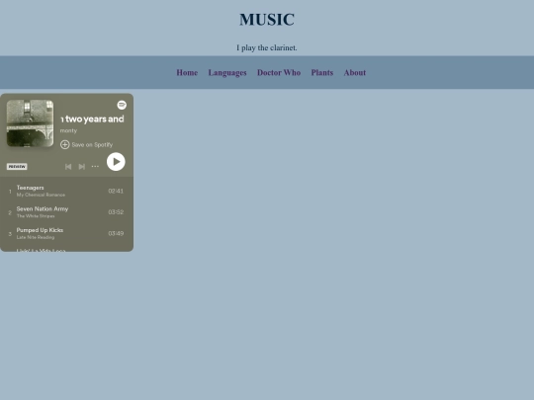
Task: Open the Doctor Who page link
Action: pyautogui.click(x=279, y=72)
